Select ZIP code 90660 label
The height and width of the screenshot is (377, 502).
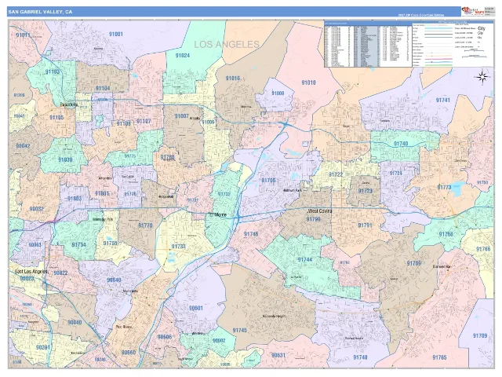pyautogui.click(x=129, y=353)
